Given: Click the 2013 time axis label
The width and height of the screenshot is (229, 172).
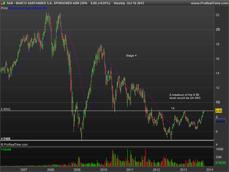Looking at the screenshot, I should pos(183,170).
